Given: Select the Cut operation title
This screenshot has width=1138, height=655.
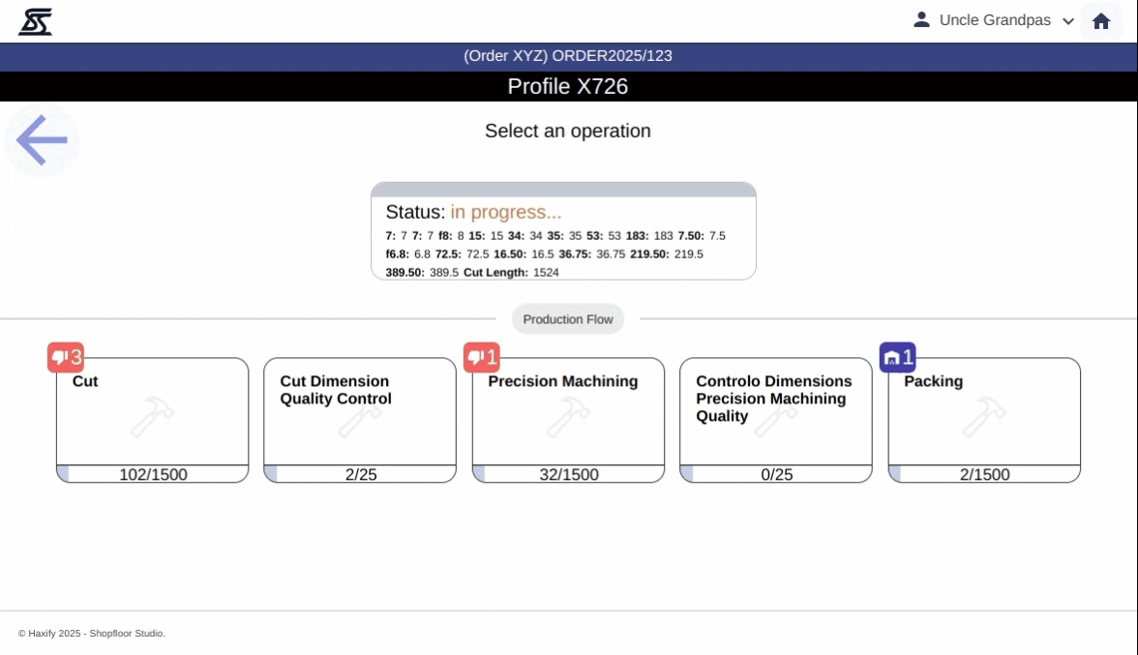Looking at the screenshot, I should (x=85, y=381).
